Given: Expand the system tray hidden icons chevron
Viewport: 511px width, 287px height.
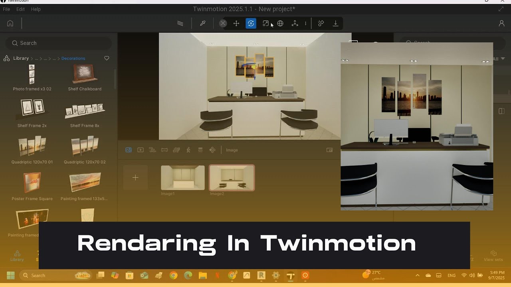Looking at the screenshot, I should [x=418, y=275].
